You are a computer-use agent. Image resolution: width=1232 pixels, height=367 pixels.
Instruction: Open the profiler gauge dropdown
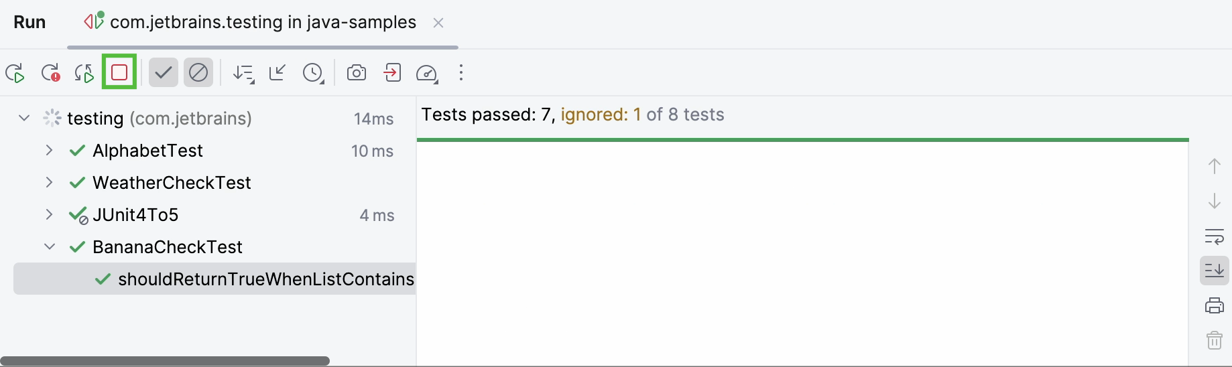(x=427, y=73)
